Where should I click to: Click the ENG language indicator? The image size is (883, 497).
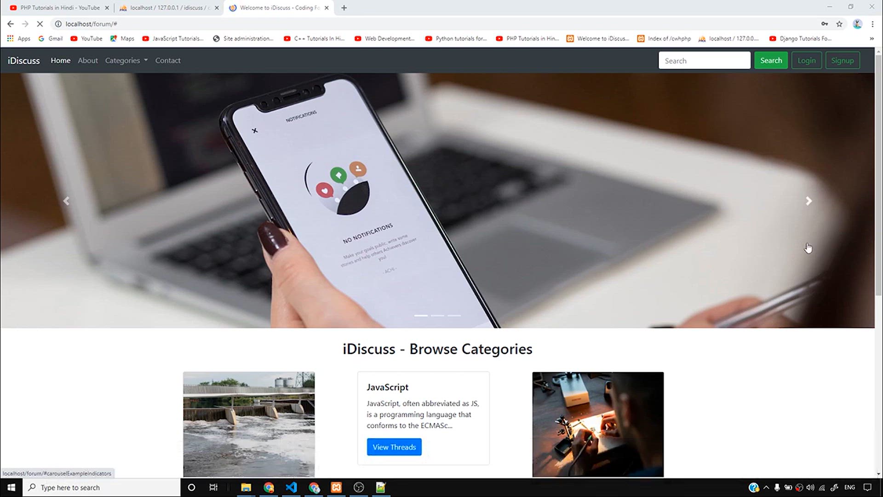pyautogui.click(x=849, y=487)
